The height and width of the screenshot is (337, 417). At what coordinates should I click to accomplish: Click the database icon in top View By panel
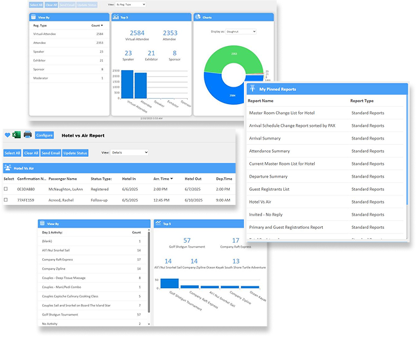[x=33, y=17]
